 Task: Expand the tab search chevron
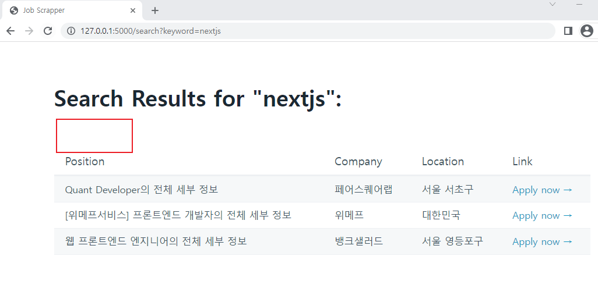pyautogui.click(x=552, y=4)
